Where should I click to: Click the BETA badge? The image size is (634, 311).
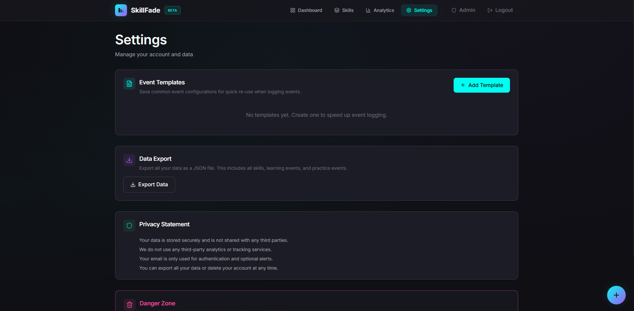point(172,10)
